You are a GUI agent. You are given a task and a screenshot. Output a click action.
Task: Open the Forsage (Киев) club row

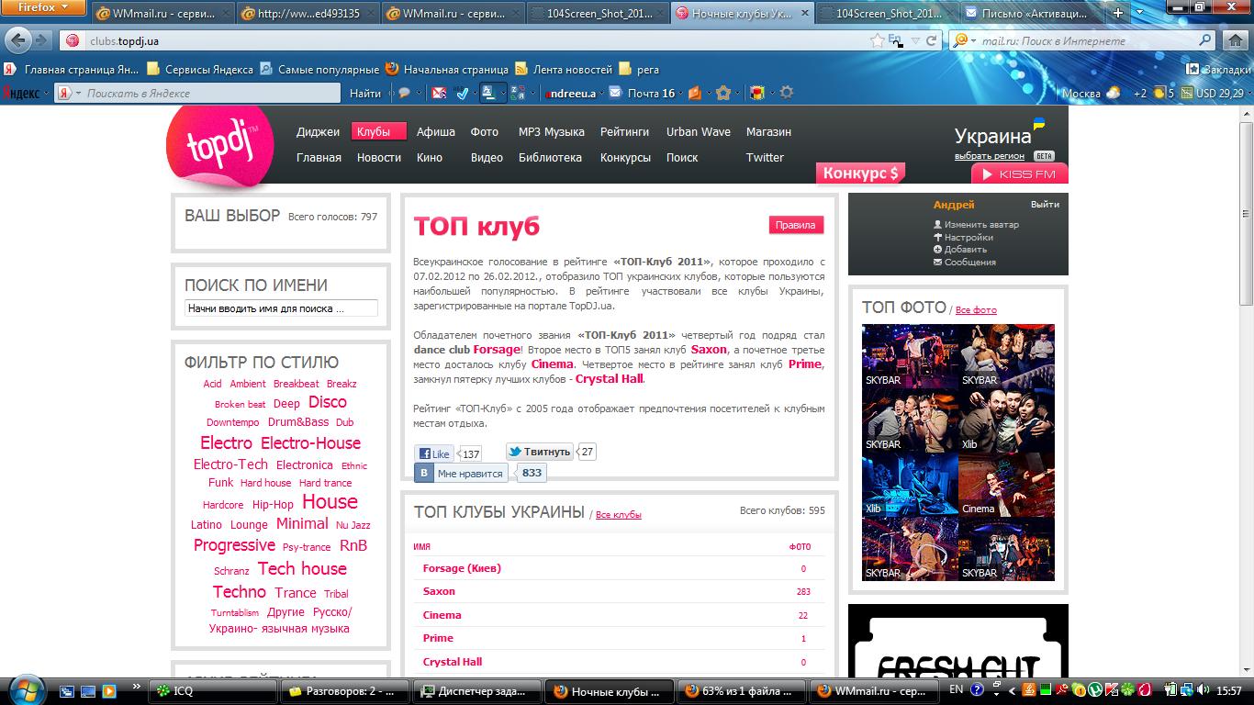point(619,568)
